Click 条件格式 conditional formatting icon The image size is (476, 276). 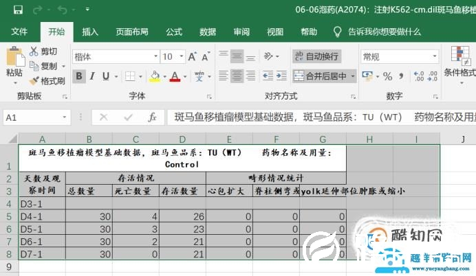[x=460, y=56]
